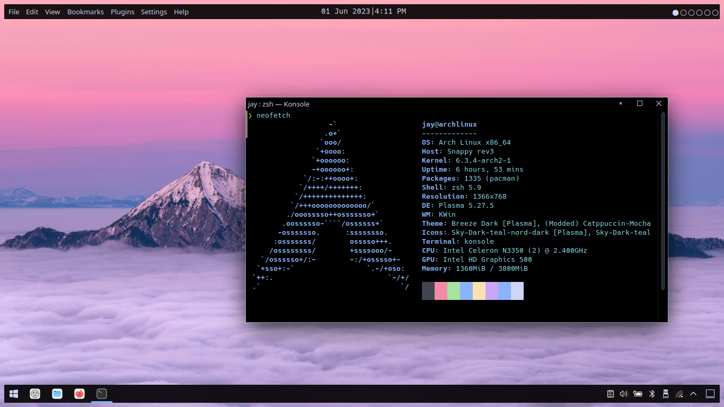This screenshot has width=724, height=407.
Task: Click the 'Kernel: 6.3.4-arch2-1' line
Action: click(x=466, y=161)
